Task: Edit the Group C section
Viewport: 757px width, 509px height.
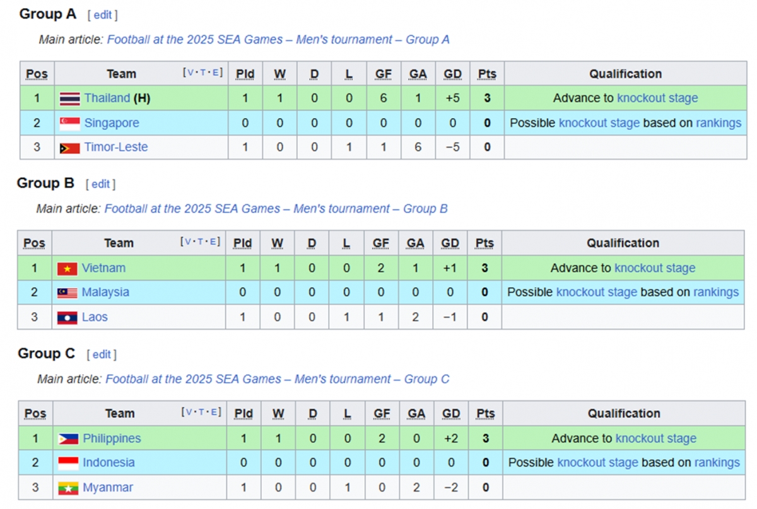Action: 102,354
